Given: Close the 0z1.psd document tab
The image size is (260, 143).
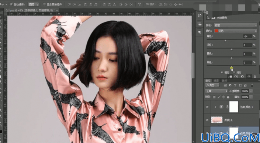Looking at the screenshot, I should coord(57,10).
